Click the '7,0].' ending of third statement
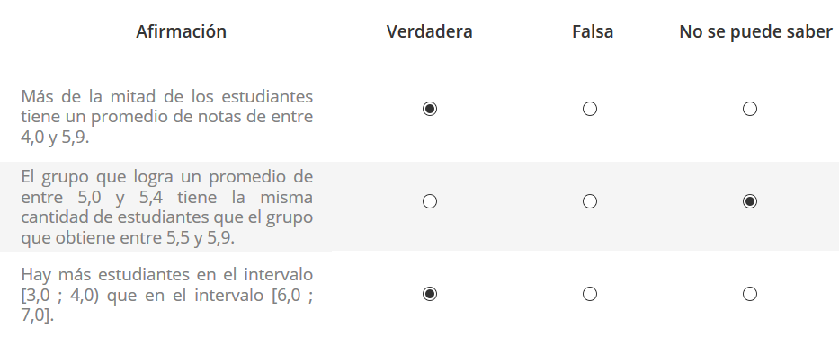This screenshot has width=839, height=346. click(x=38, y=315)
